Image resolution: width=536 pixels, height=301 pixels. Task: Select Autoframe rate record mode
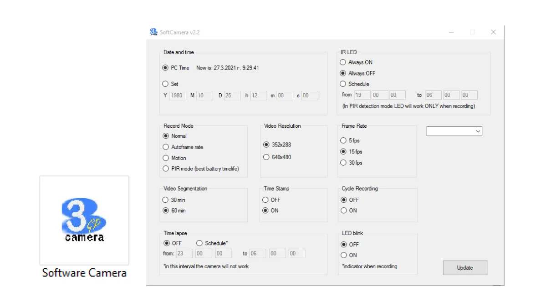pos(166,147)
